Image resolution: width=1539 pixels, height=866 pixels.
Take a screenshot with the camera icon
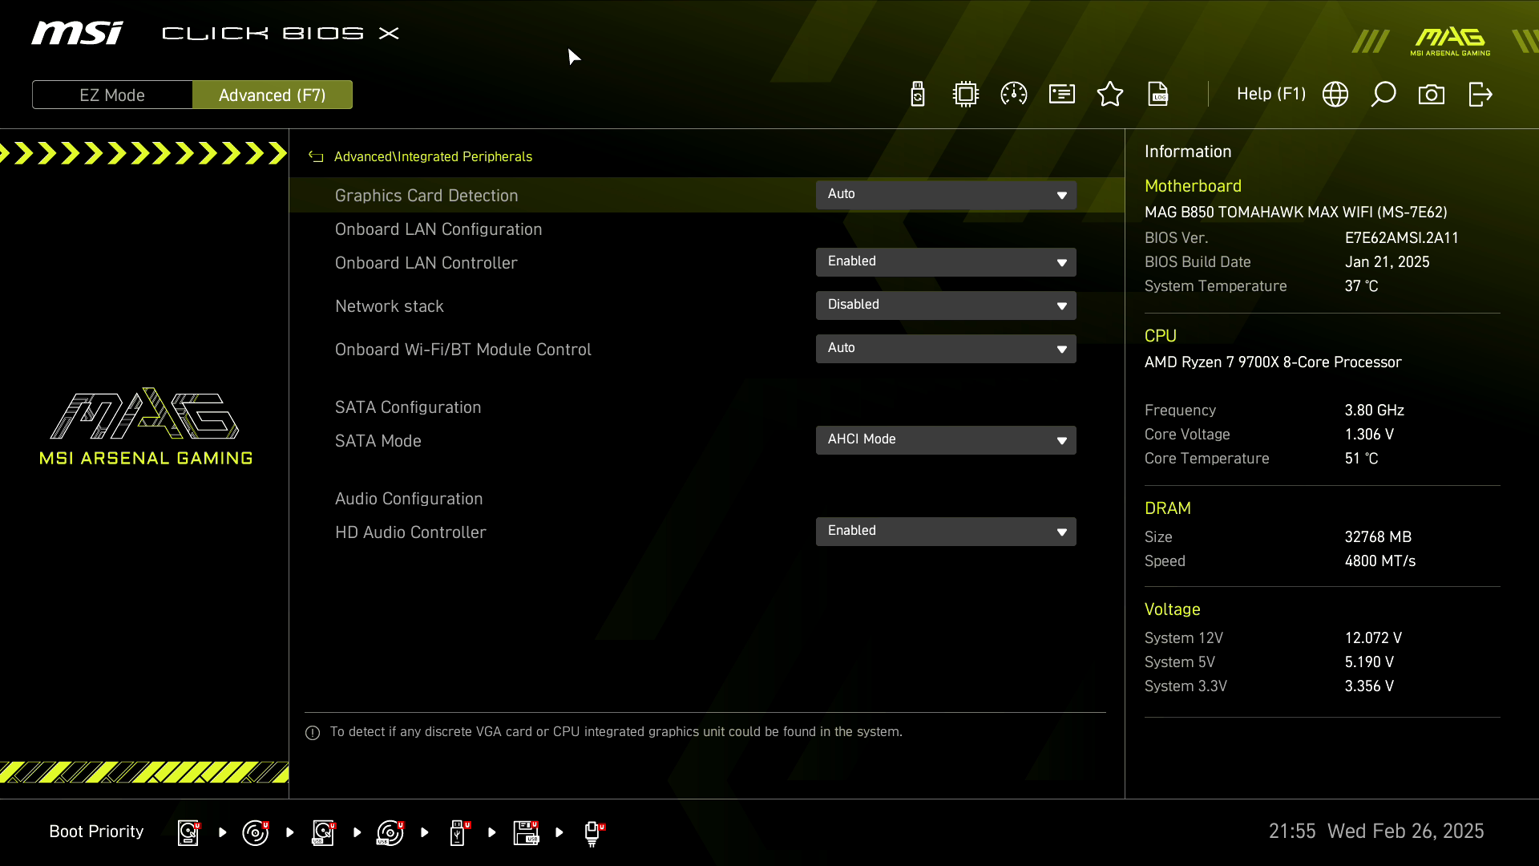[x=1432, y=95]
